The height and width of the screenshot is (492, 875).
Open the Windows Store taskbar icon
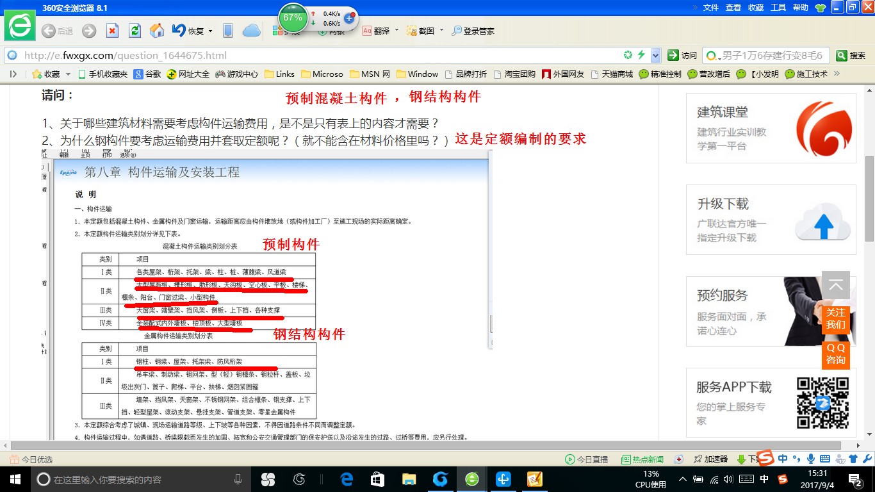click(378, 479)
